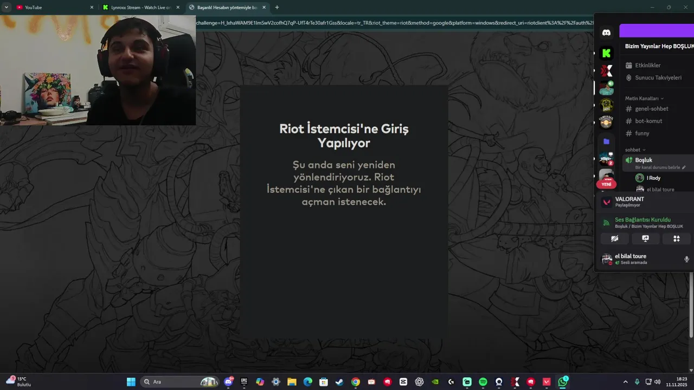Image resolution: width=694 pixels, height=390 pixels.
Task: Launch Epic Games from taskbar
Action: point(244,382)
